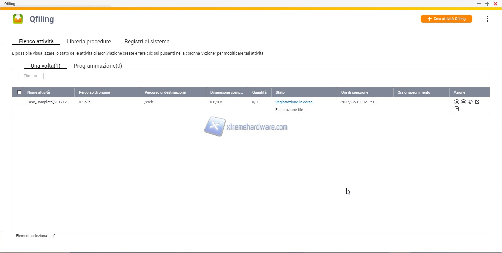Click the Qfiling app logo icon
The image size is (502, 253).
pyautogui.click(x=18, y=19)
